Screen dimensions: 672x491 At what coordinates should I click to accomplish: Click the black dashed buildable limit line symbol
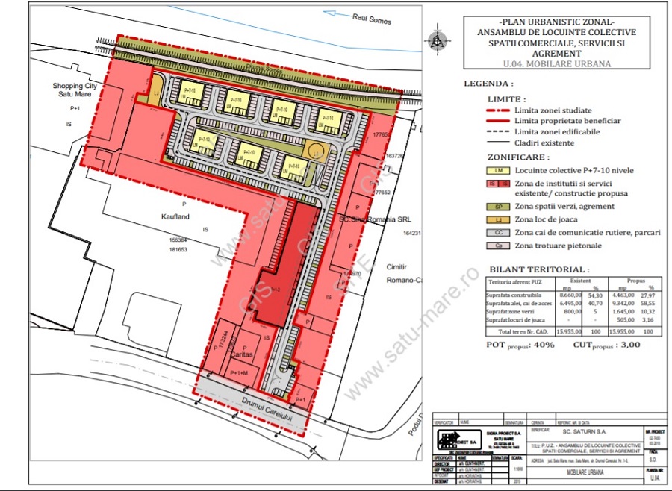(x=494, y=131)
